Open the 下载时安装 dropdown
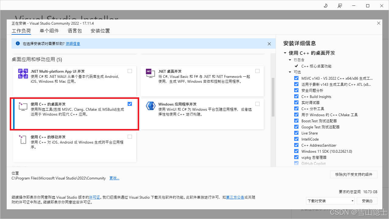The image size is (389, 219). (x=330, y=201)
